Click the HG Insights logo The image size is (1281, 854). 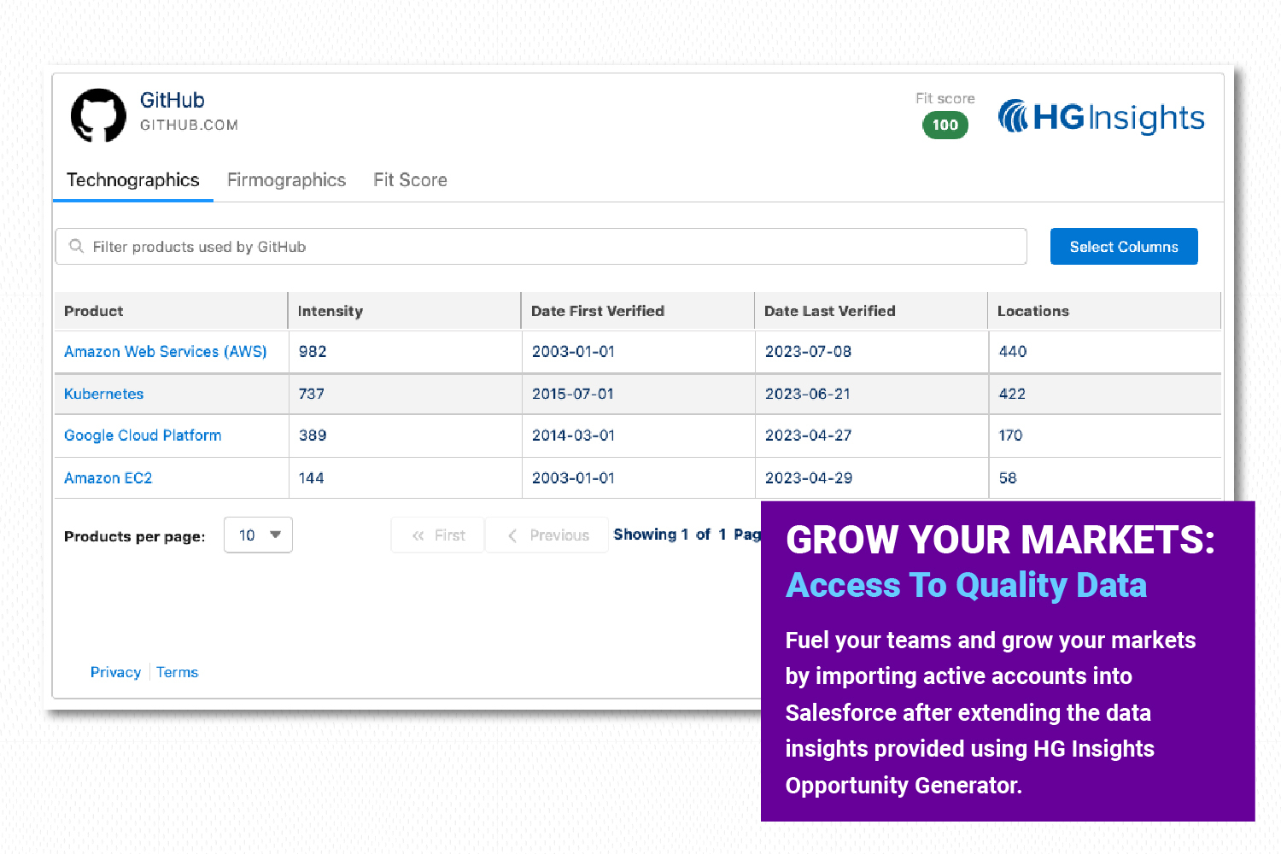pyautogui.click(x=1101, y=118)
